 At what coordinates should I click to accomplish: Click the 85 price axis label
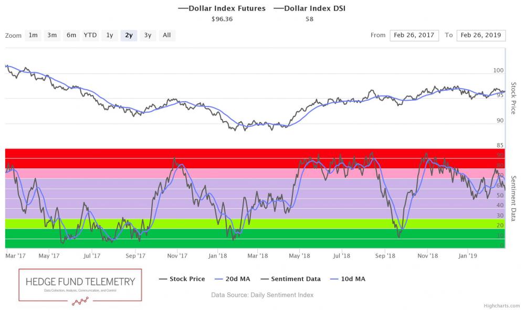tap(500, 145)
